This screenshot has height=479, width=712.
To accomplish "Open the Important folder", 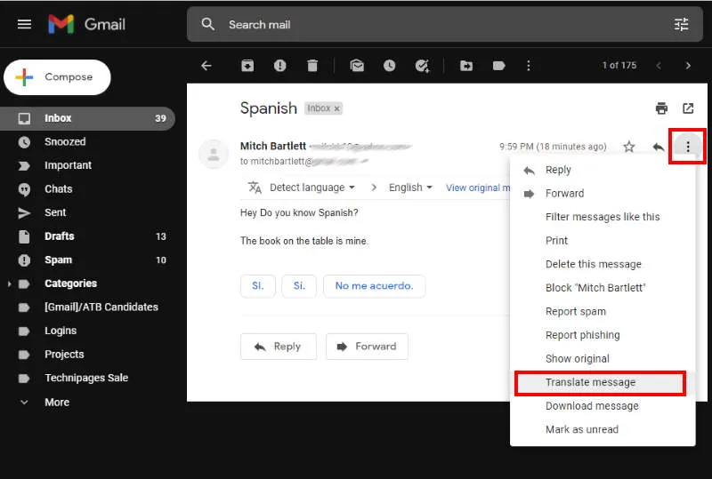I will click(87, 165).
